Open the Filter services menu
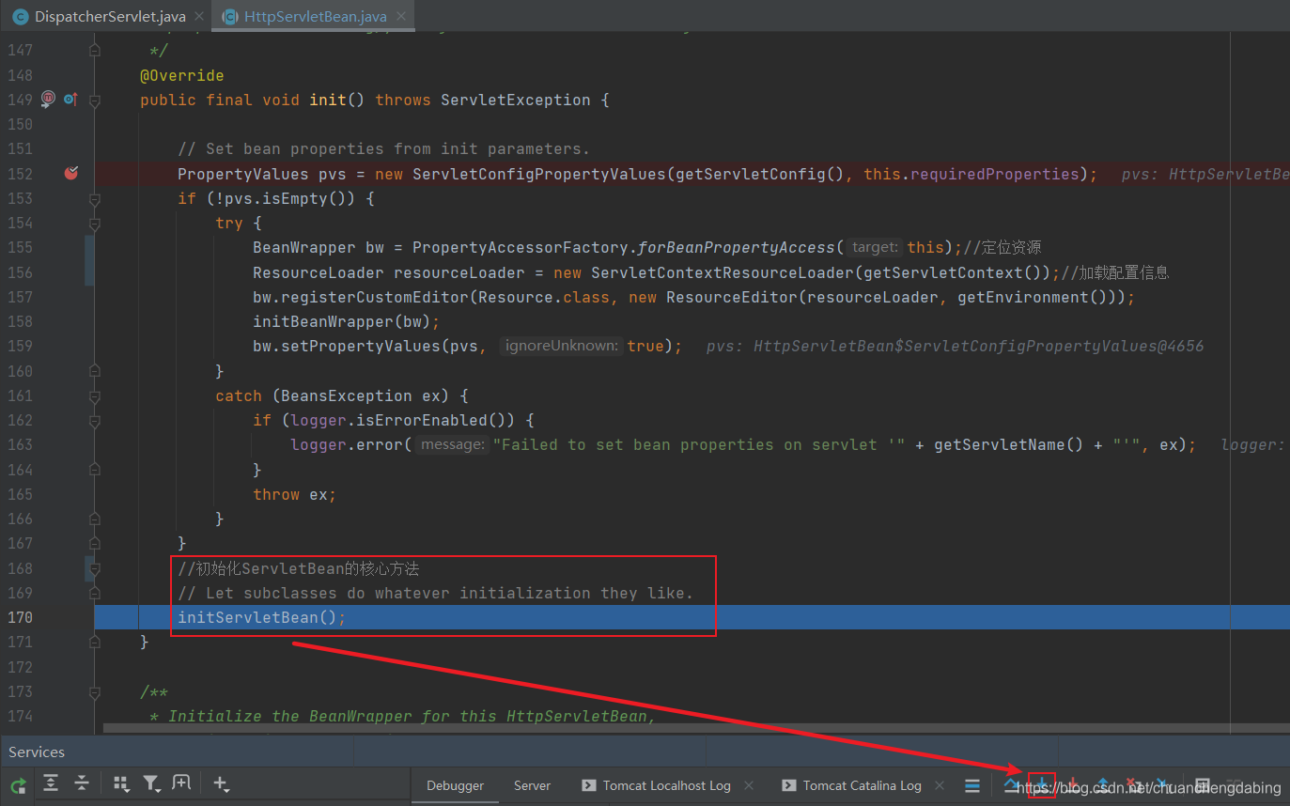 [151, 783]
